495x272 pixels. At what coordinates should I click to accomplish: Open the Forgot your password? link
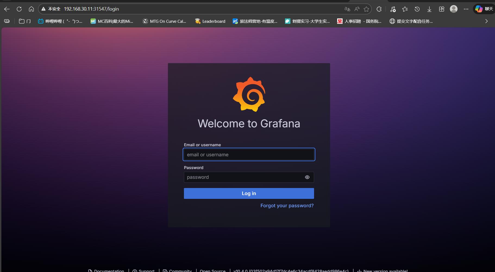tap(287, 206)
